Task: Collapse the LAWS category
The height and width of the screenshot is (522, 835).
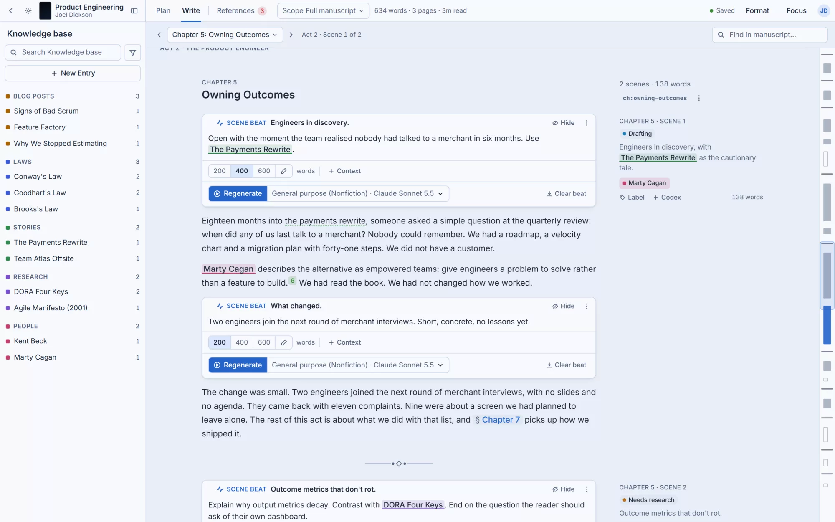Action: (73, 162)
